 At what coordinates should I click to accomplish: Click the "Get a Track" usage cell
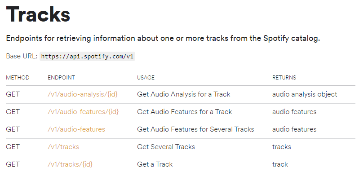pyautogui.click(x=155, y=164)
